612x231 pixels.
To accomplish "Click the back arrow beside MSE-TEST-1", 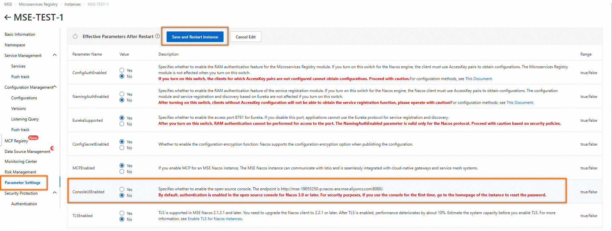I will click(x=8, y=17).
